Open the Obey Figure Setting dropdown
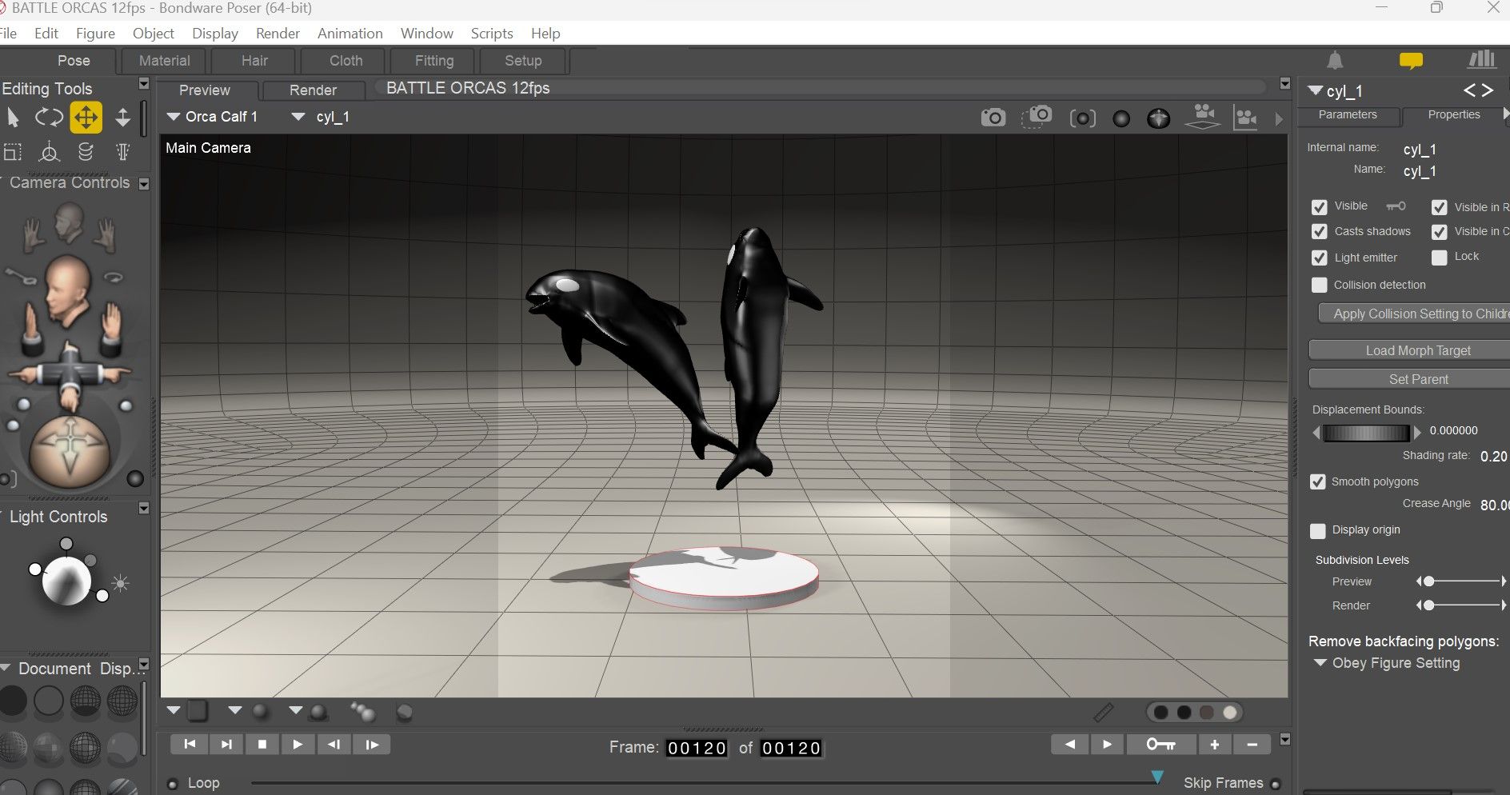Image resolution: width=1510 pixels, height=795 pixels. click(1388, 663)
